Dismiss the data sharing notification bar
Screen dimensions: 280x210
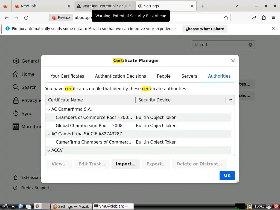(x=273, y=28)
